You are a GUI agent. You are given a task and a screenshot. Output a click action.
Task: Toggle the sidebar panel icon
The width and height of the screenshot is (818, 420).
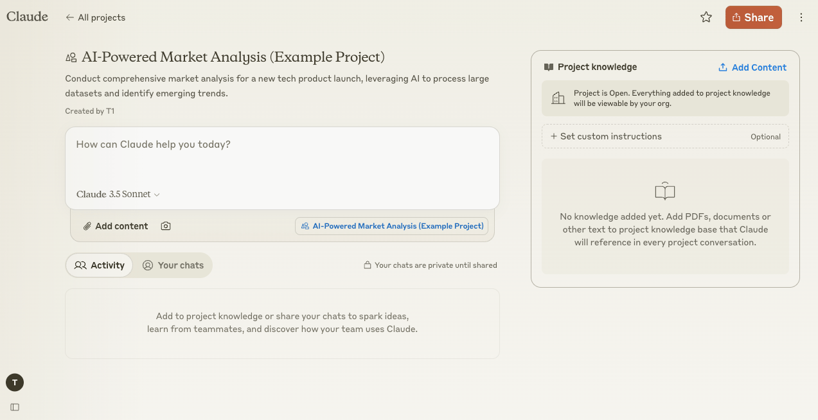tap(15, 407)
